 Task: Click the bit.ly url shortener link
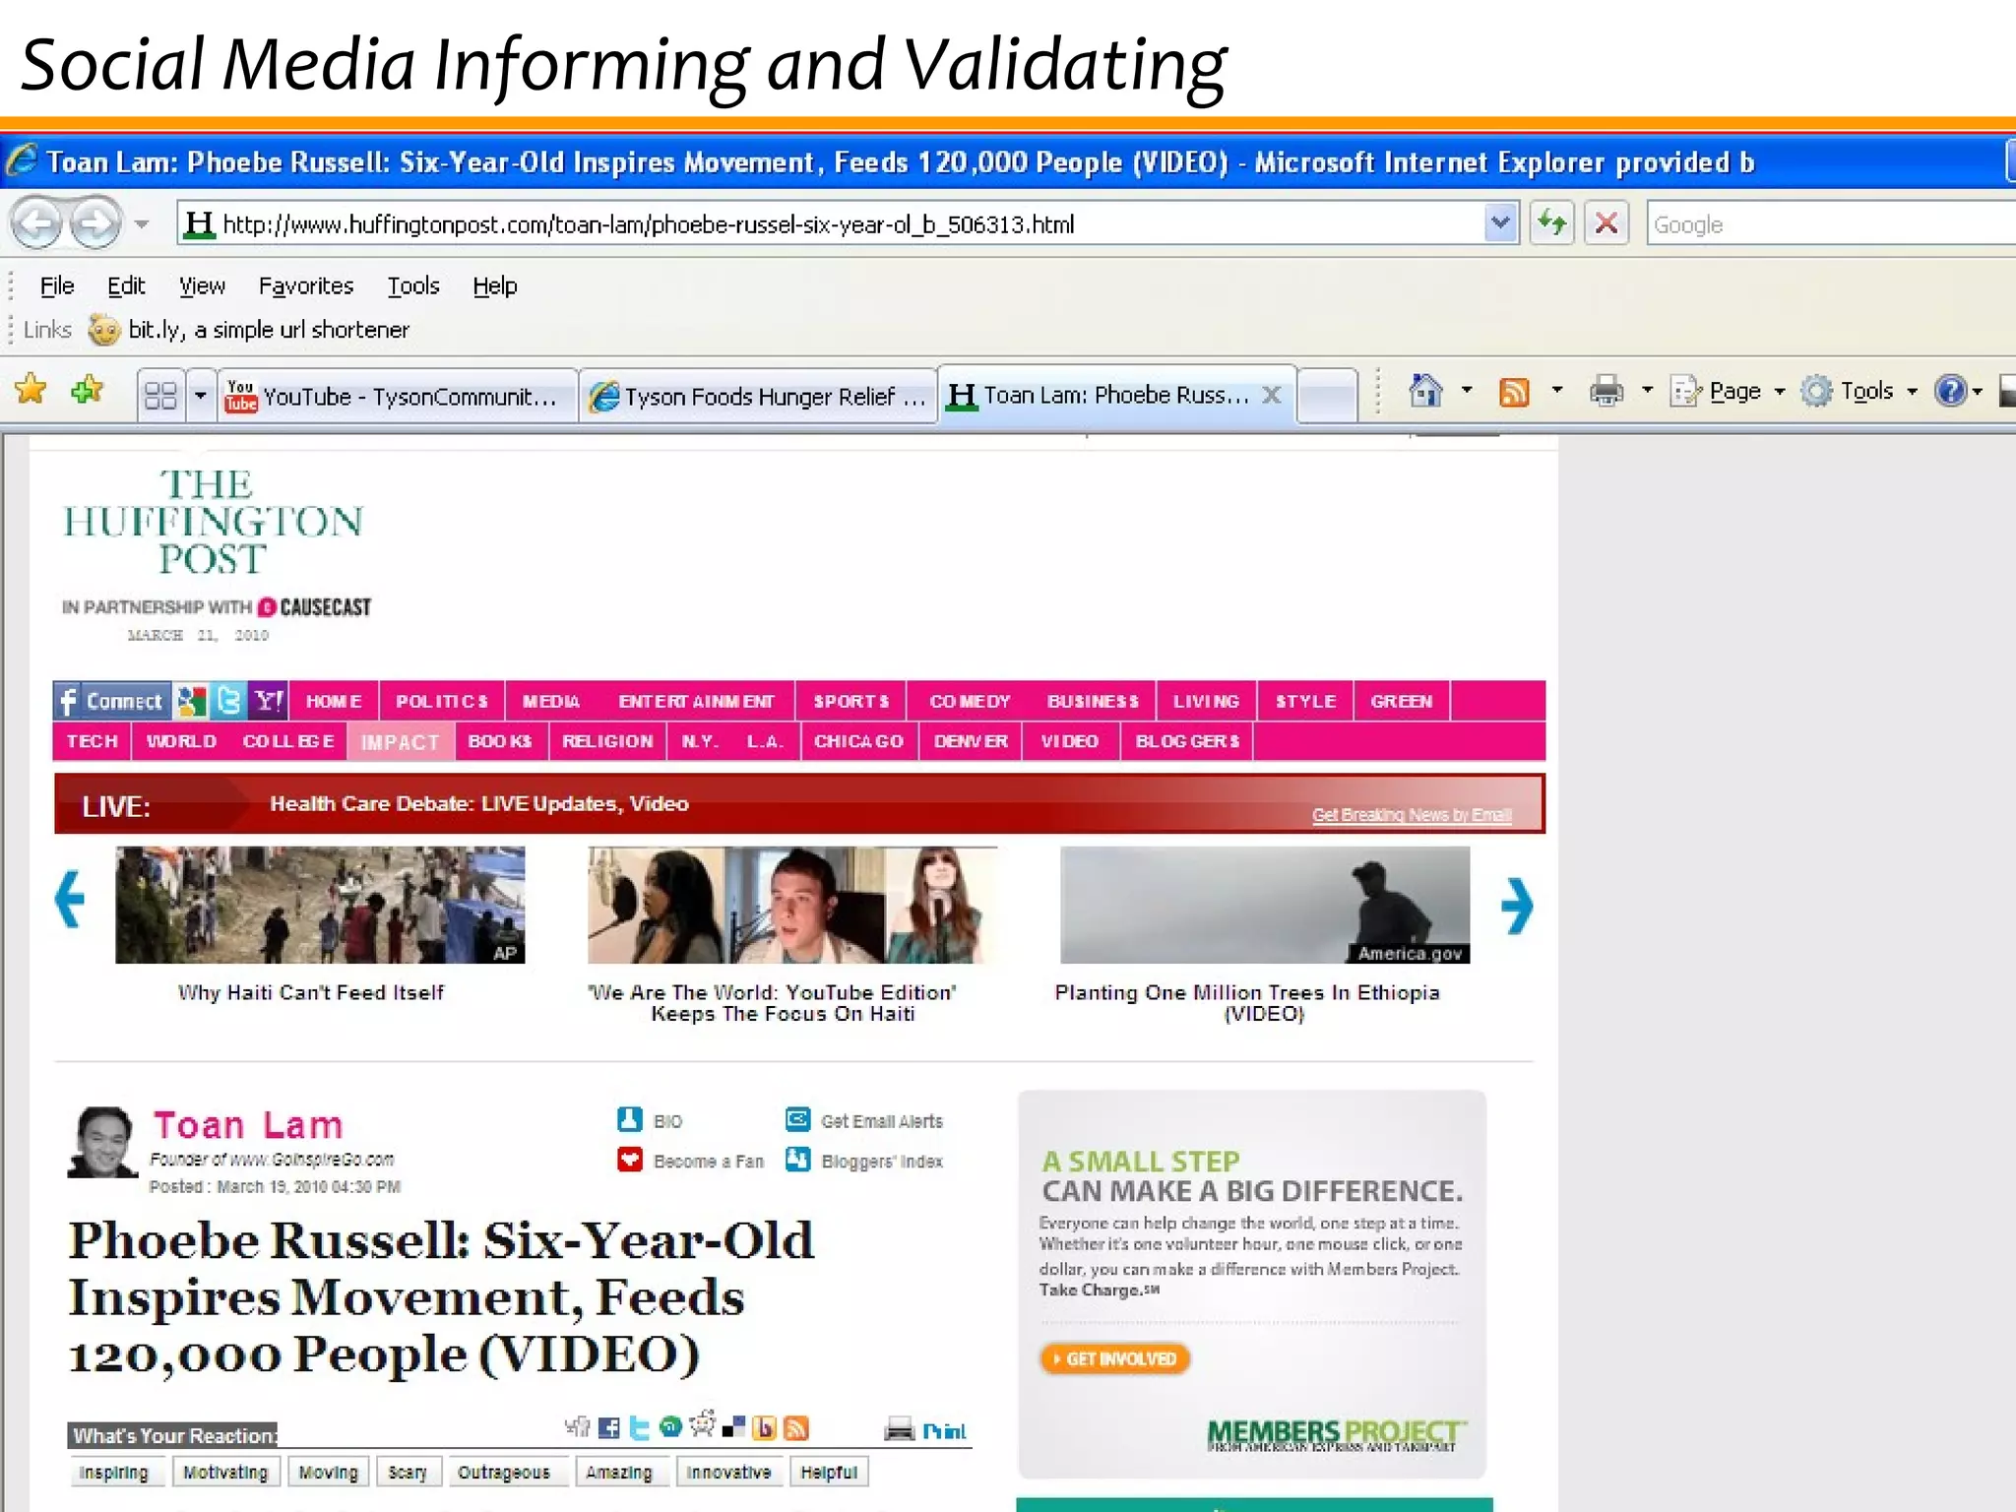249,330
